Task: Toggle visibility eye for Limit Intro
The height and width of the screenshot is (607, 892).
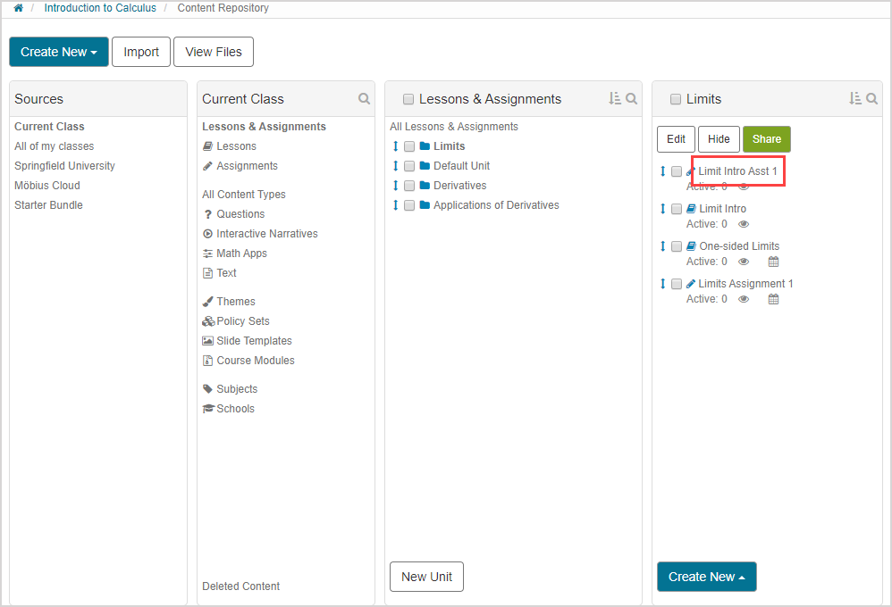Action: pos(744,224)
